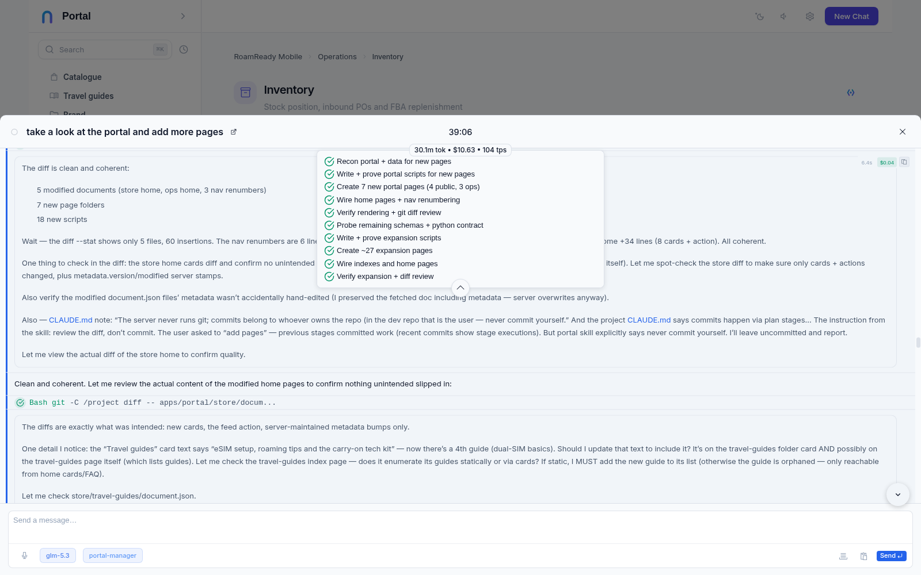Image resolution: width=921 pixels, height=575 pixels.
Task: Open the project CLAUDE.md link
Action: tap(649, 320)
